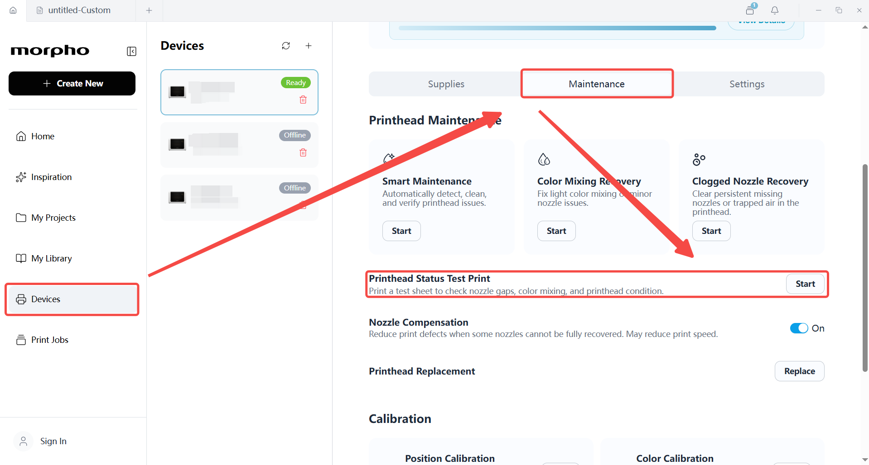Open a new tab with the plus icon

[149, 10]
